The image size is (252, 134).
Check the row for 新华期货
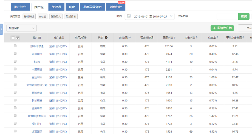coord(15,100)
